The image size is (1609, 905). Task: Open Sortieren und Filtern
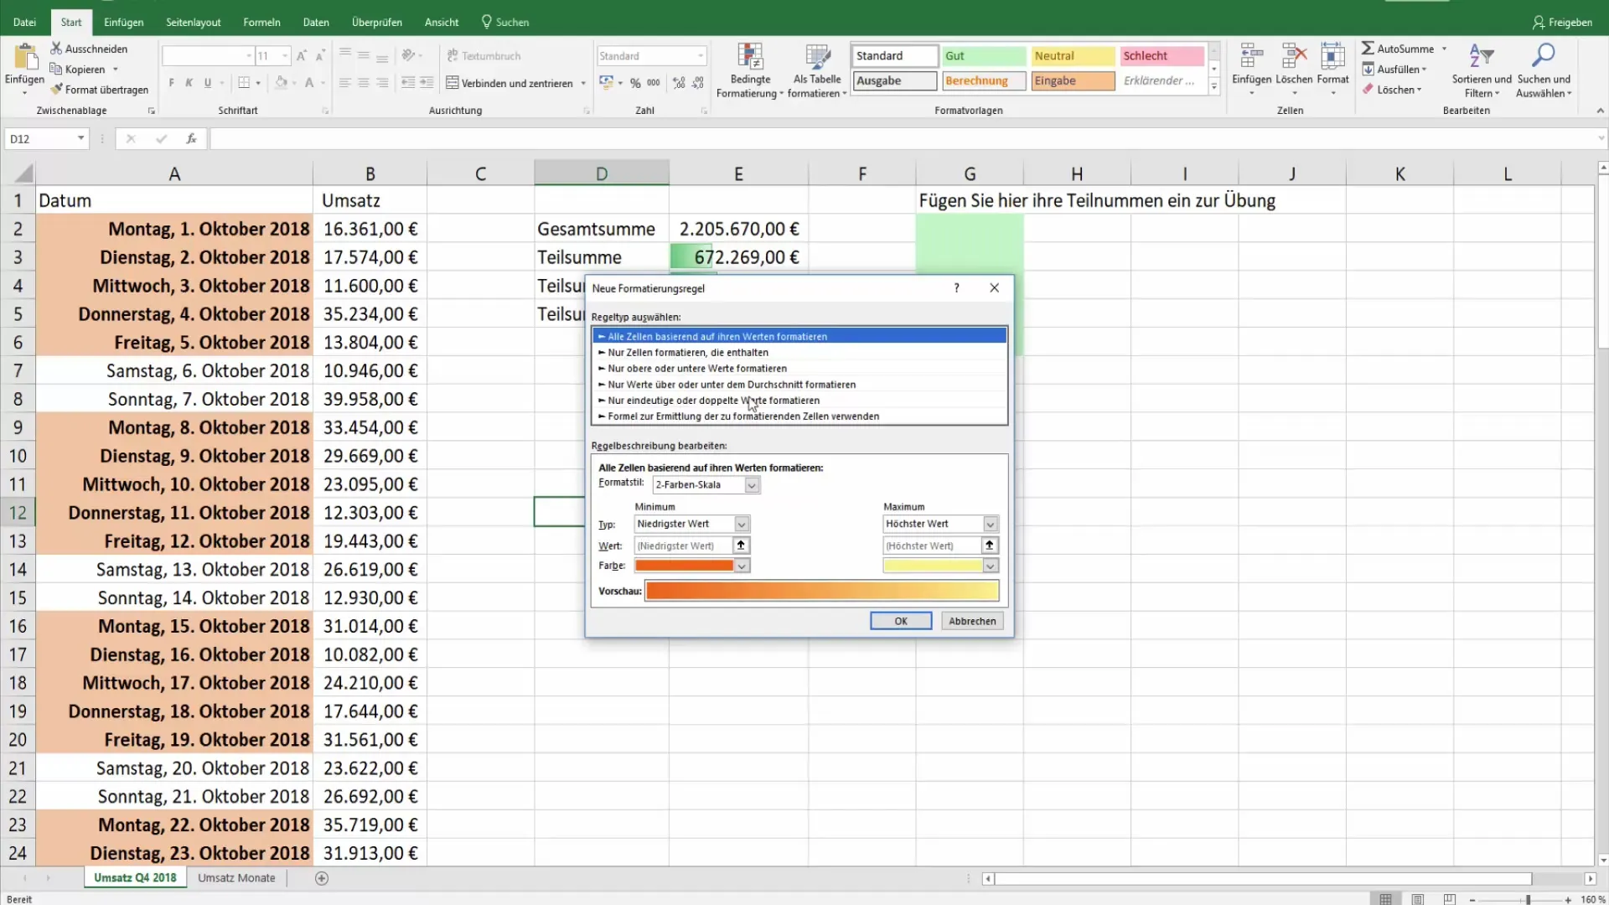tap(1482, 71)
